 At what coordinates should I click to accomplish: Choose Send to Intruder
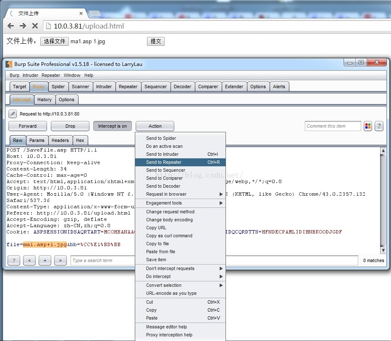[180, 154]
